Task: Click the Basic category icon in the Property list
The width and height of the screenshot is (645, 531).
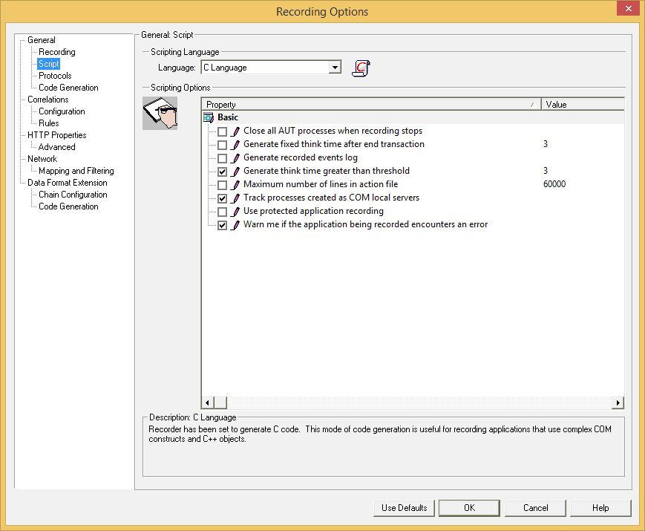Action: [209, 117]
